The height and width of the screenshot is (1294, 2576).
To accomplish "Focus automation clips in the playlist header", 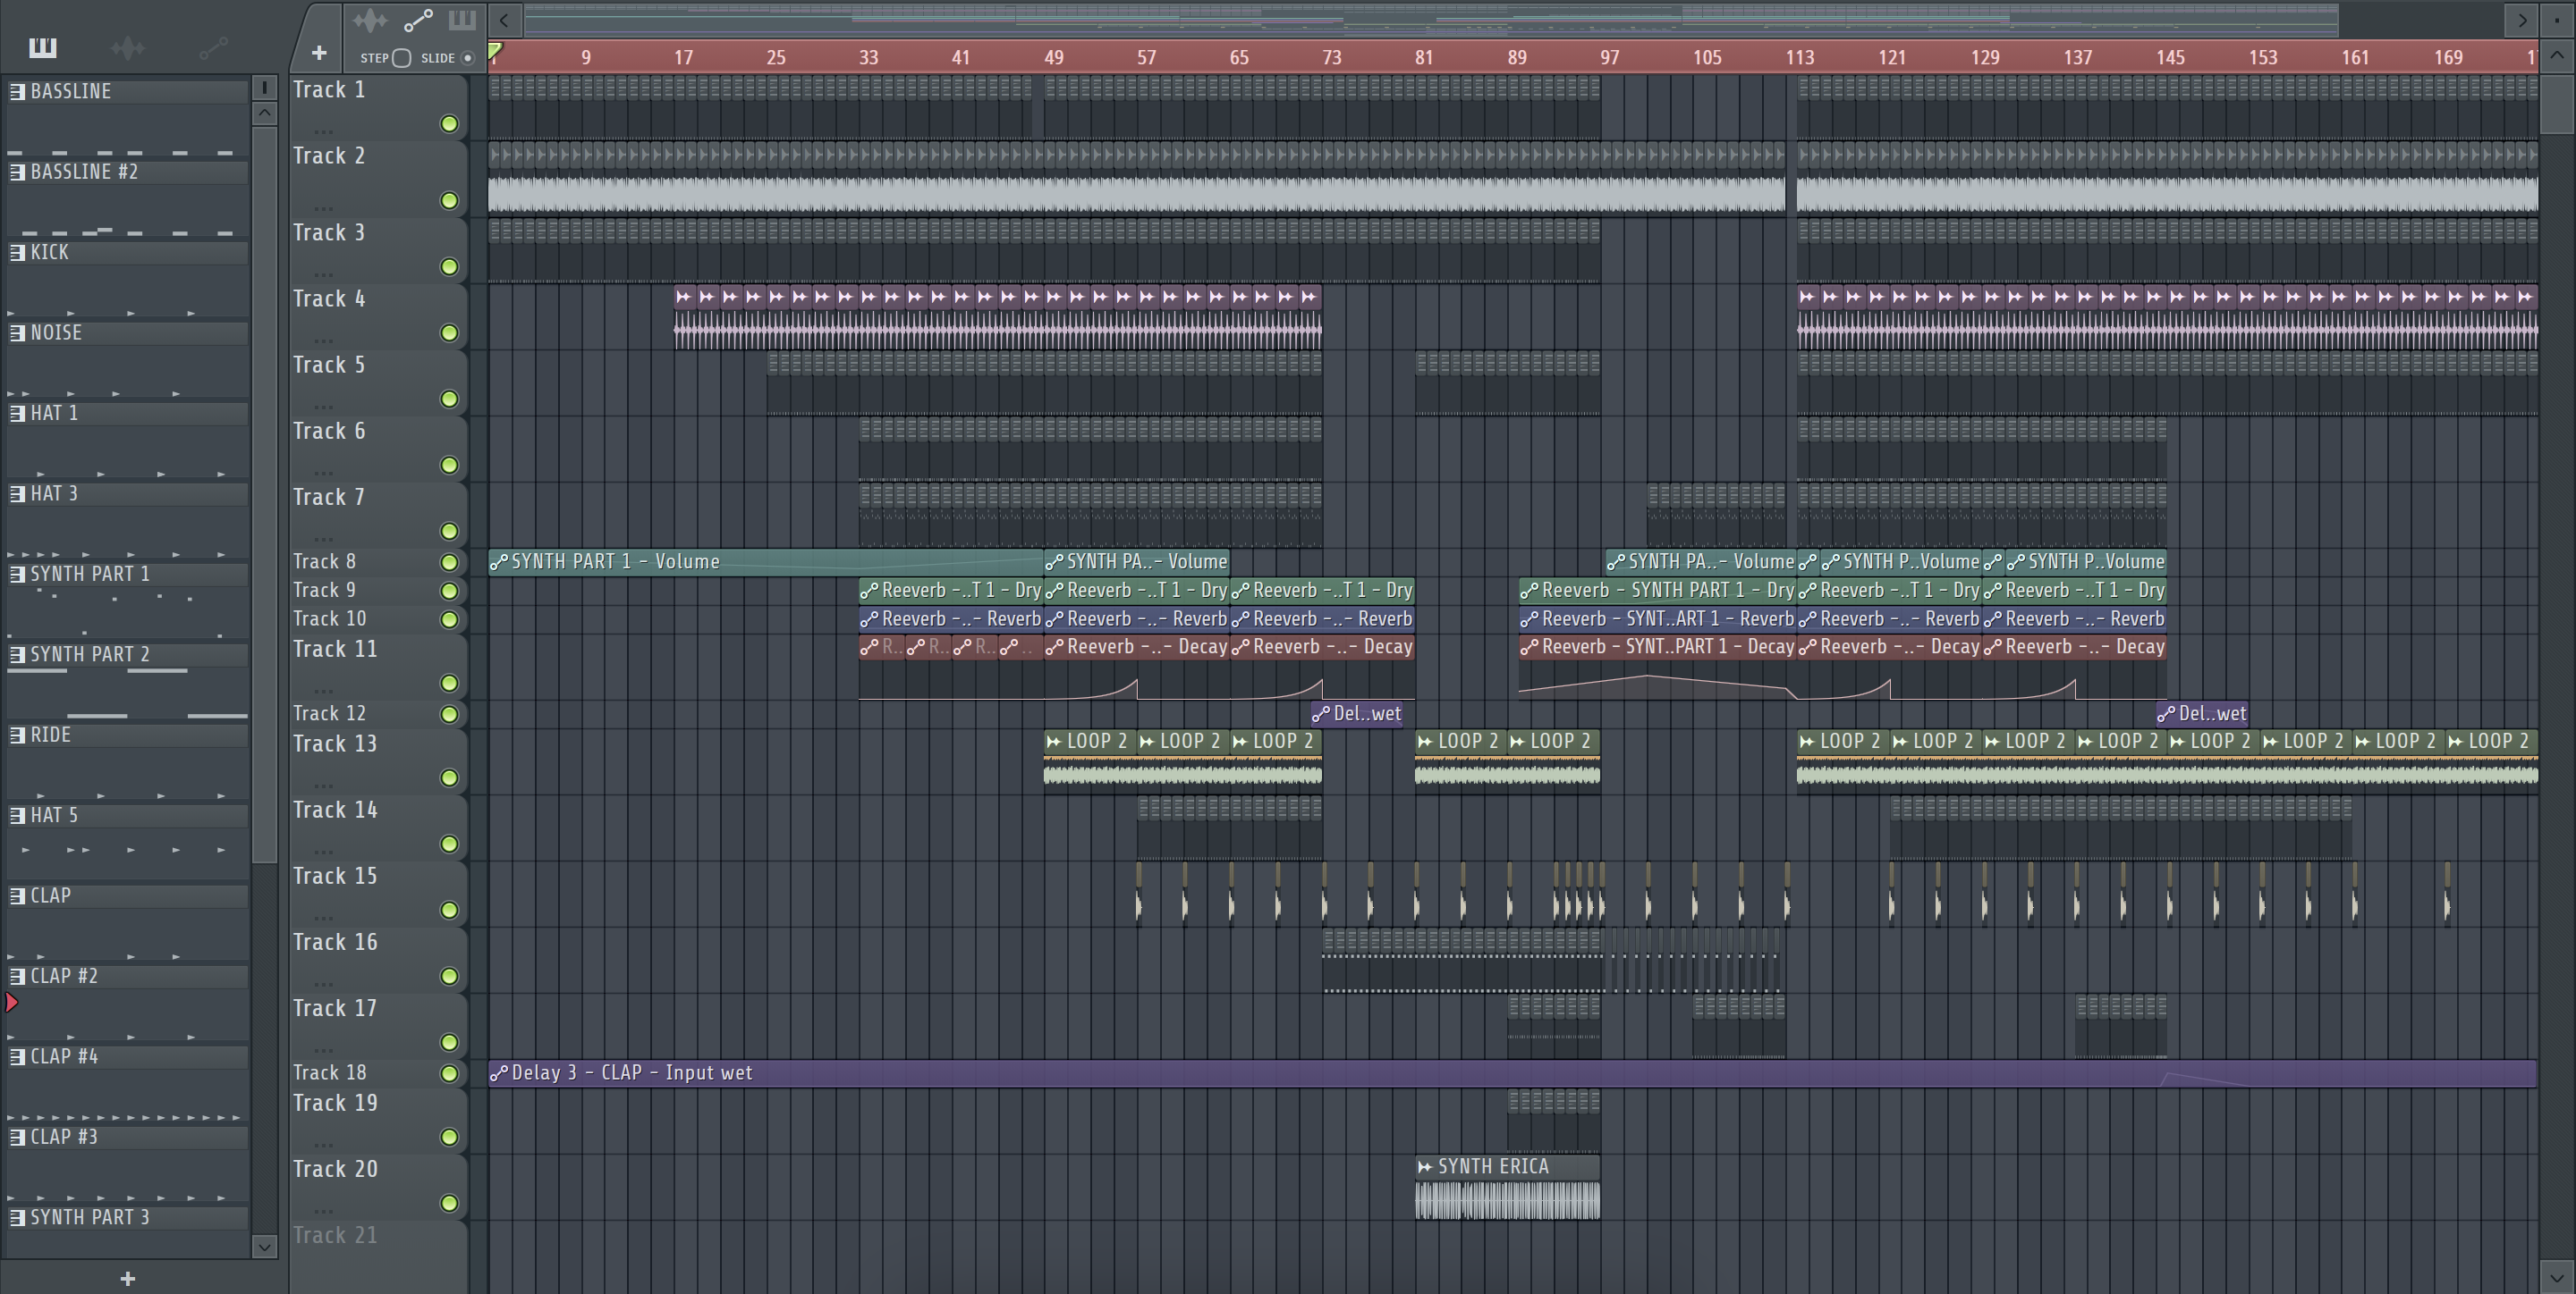I will 418,20.
